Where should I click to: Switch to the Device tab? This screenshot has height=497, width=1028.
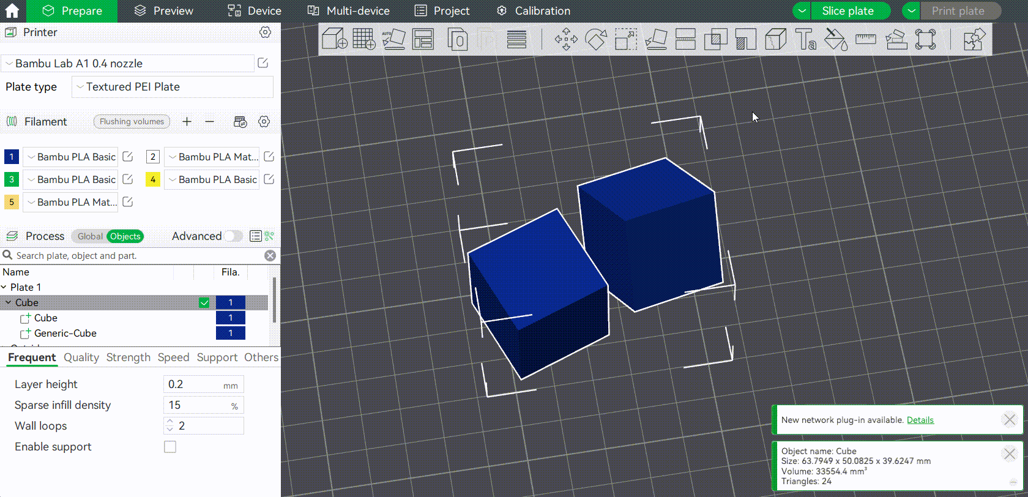255,11
